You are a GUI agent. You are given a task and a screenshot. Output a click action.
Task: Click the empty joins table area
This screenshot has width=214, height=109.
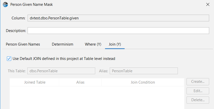click(97, 98)
